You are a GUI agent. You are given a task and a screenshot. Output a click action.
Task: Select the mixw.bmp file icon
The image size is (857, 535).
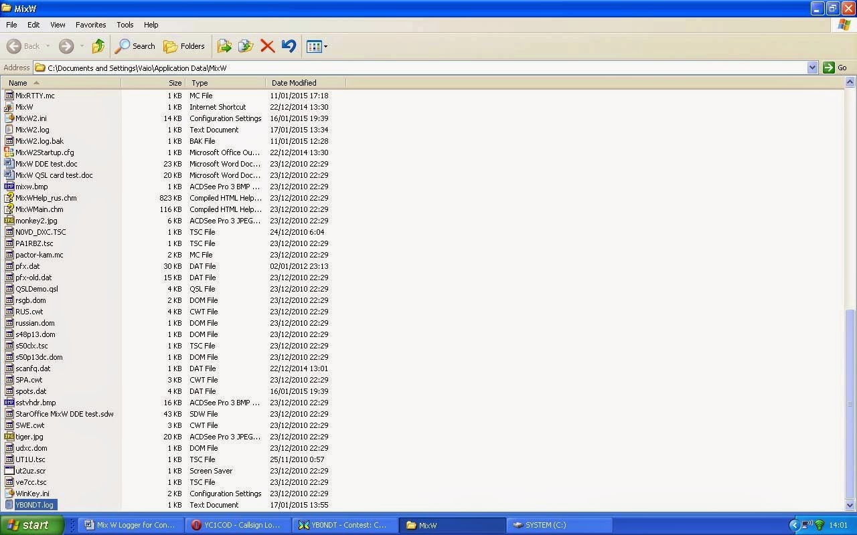(9, 187)
